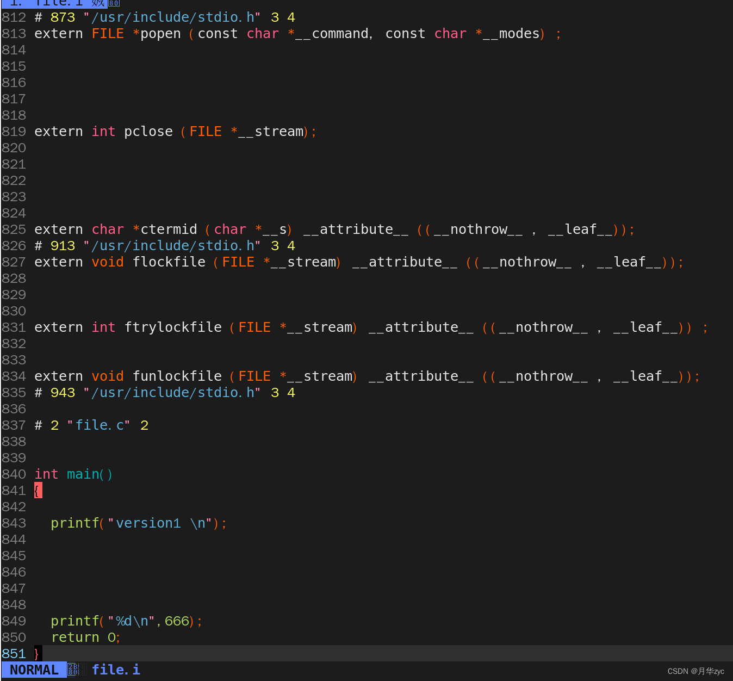The height and width of the screenshot is (681, 733).
Task: Click the int keyword before main
Action: (x=46, y=474)
